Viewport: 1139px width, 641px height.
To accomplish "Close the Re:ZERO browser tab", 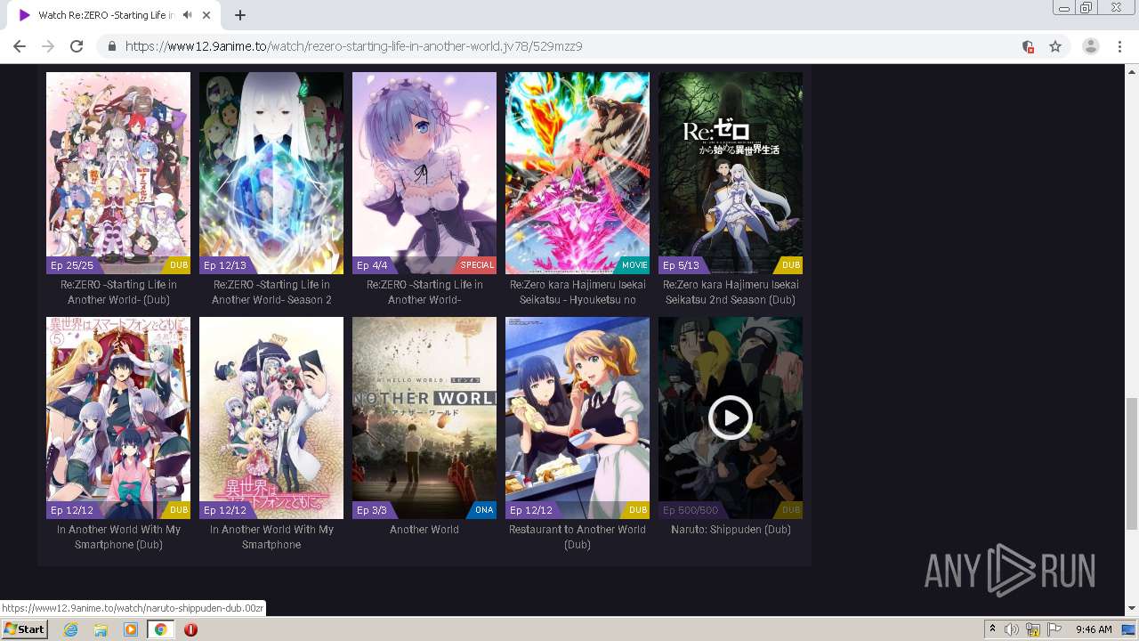I will (206, 15).
